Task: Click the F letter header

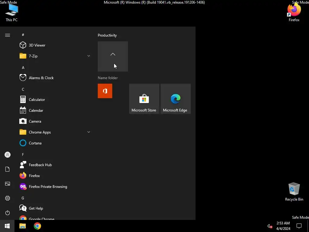Action: (x=23, y=154)
